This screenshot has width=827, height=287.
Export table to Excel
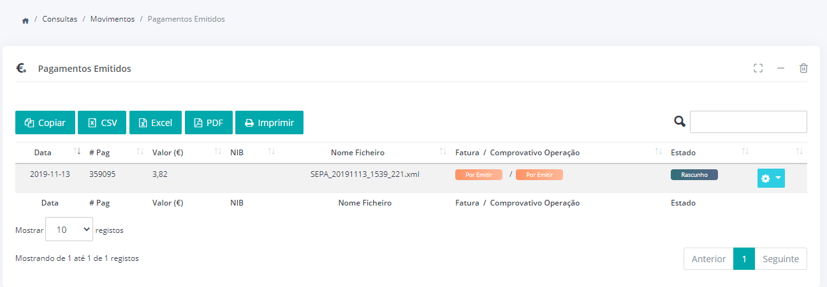click(156, 123)
